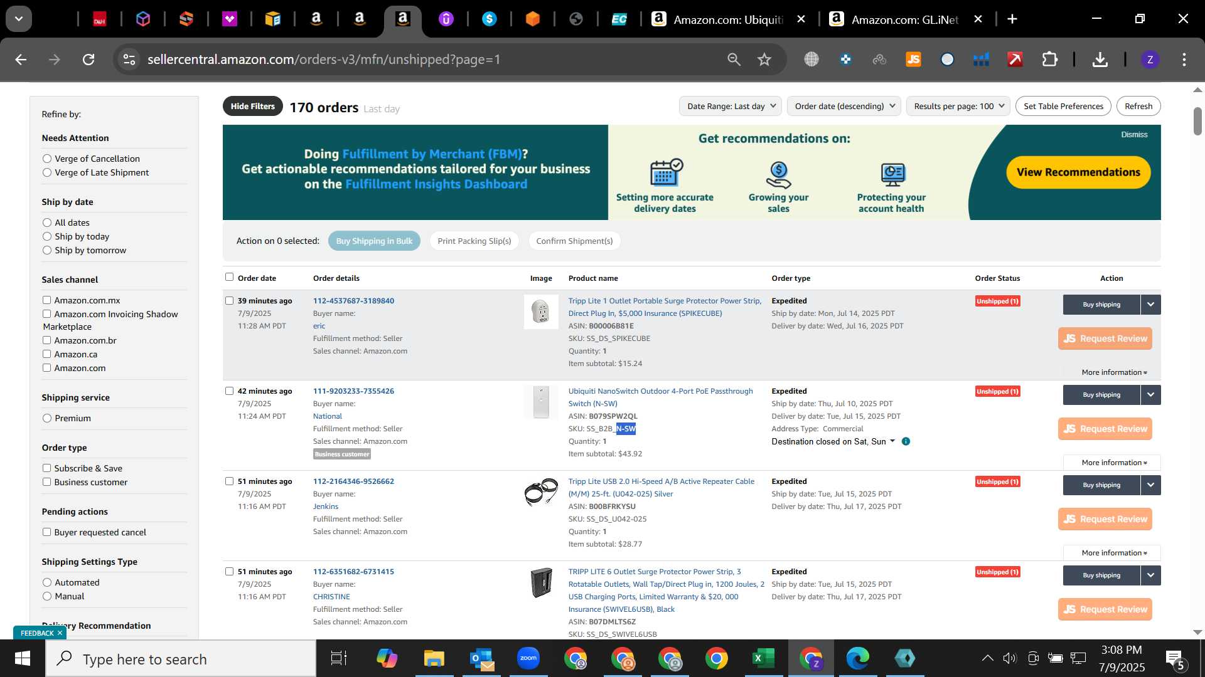Screen dimensions: 1205x677
Task: Select Verge of Late Shipment filter
Action: pos(47,172)
